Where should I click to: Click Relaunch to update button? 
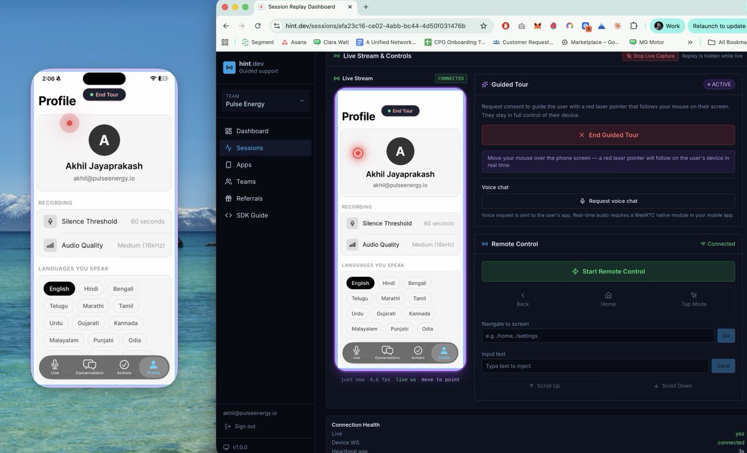pyautogui.click(x=718, y=26)
